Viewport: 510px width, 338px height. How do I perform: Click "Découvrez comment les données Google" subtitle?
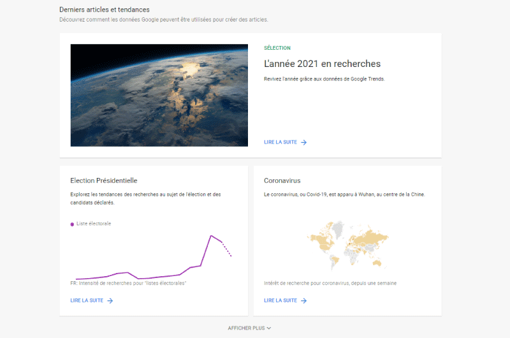(x=164, y=20)
